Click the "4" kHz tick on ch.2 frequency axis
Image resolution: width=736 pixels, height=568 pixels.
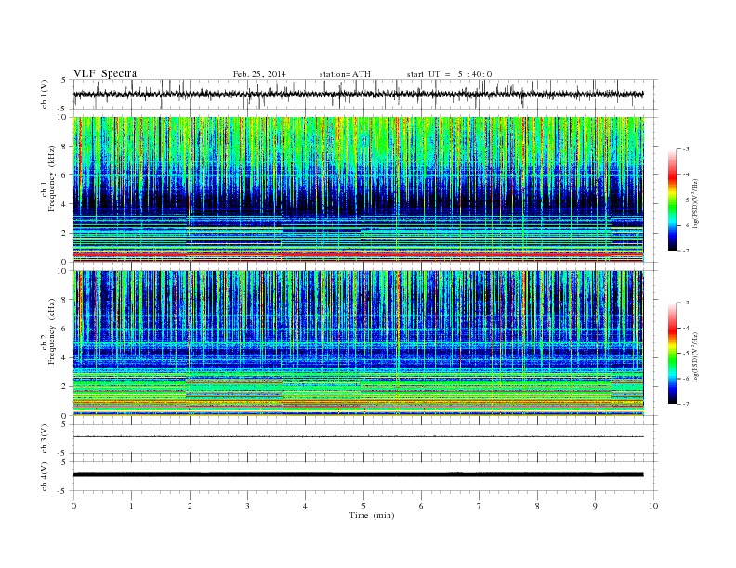click(64, 358)
